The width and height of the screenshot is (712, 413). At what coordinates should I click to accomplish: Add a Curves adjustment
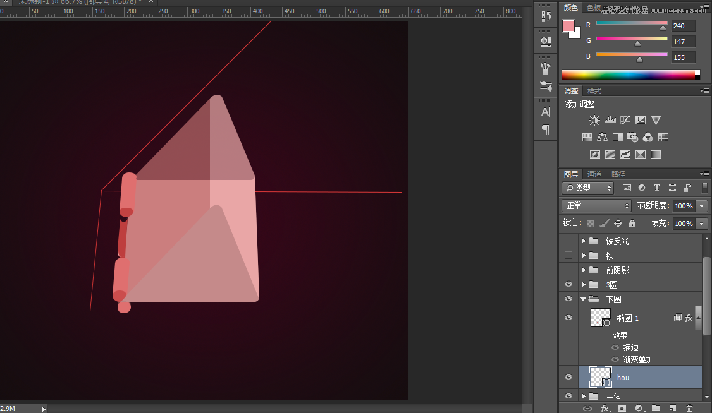pos(625,120)
